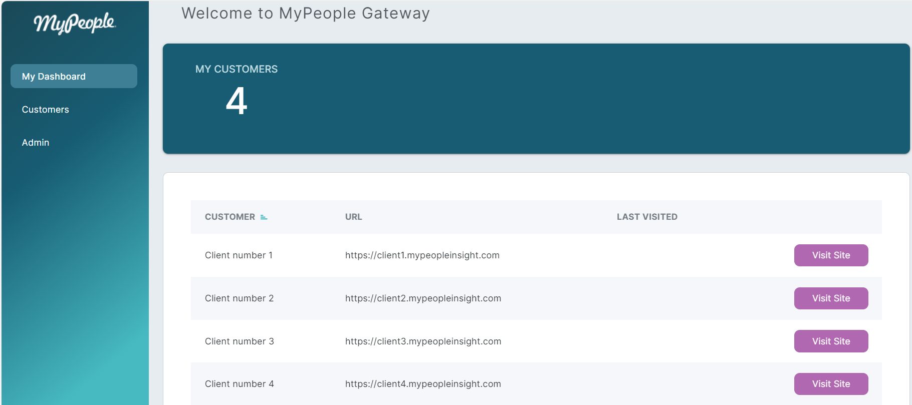Go to Customers in sidebar
Viewport: 912px width, 405px height.
[46, 110]
